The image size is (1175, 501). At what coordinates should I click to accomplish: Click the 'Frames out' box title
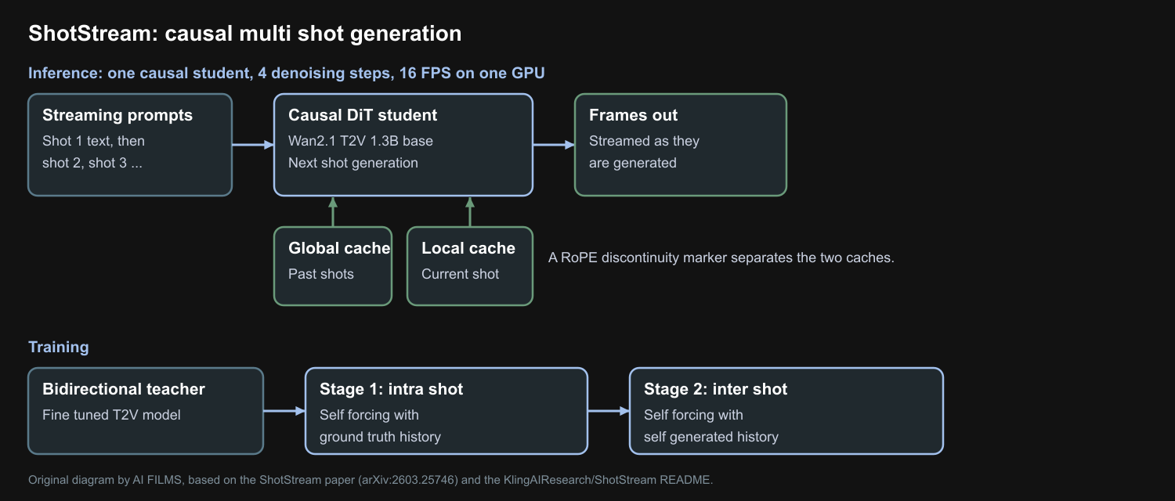pos(633,115)
